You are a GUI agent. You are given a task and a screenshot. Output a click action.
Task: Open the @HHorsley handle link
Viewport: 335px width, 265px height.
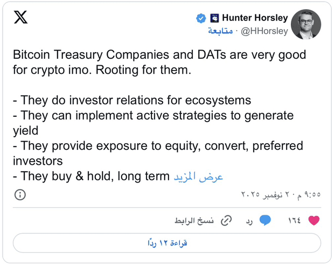[x=264, y=31]
